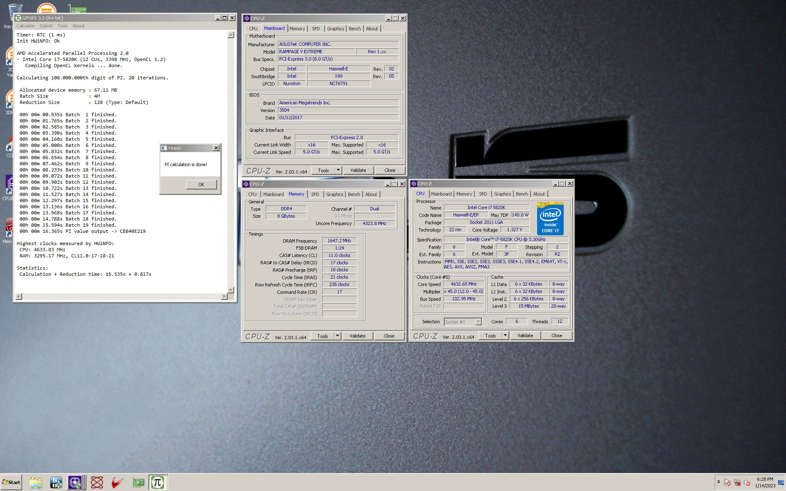
Task: Confirm the PI calculation done dialog with OK
Action: pyautogui.click(x=201, y=185)
